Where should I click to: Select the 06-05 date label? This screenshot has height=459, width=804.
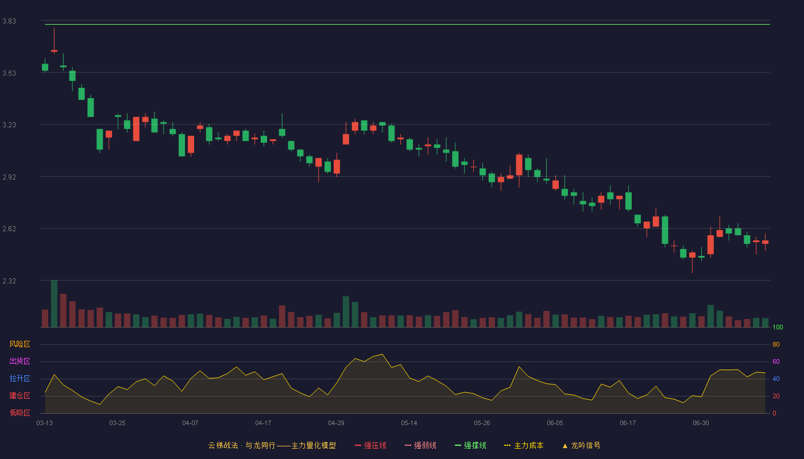pyautogui.click(x=555, y=423)
